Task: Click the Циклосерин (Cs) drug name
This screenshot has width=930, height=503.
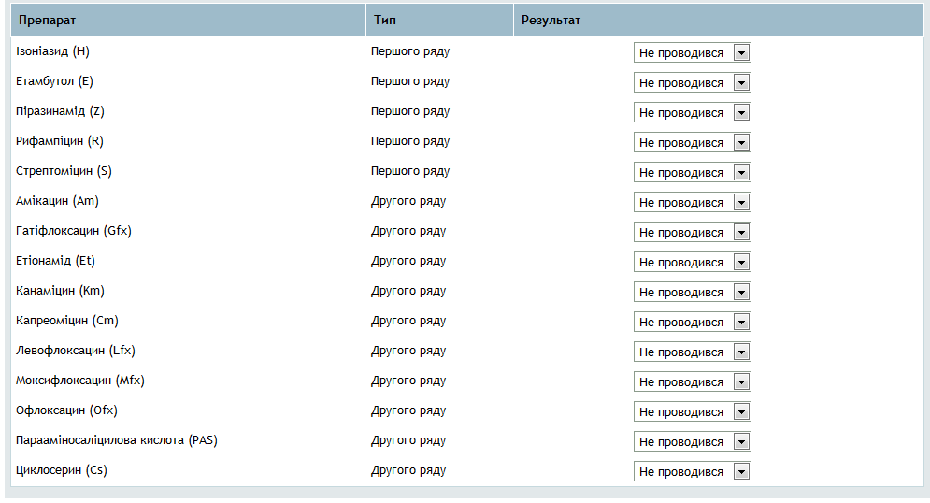Action: [62, 470]
